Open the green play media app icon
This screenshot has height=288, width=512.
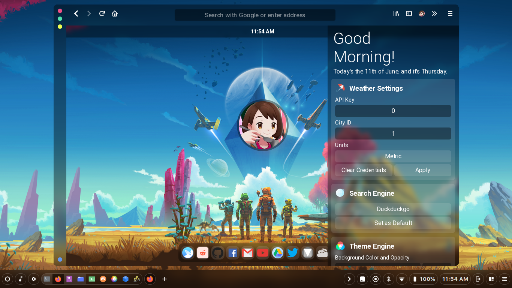pyautogui.click(x=92, y=279)
